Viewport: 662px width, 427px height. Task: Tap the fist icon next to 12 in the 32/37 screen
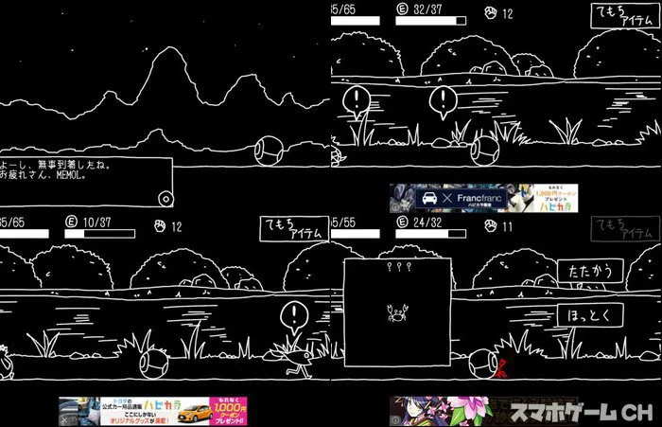[x=491, y=12]
